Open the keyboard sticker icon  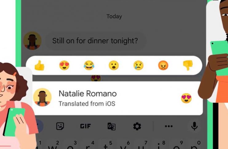point(60,126)
